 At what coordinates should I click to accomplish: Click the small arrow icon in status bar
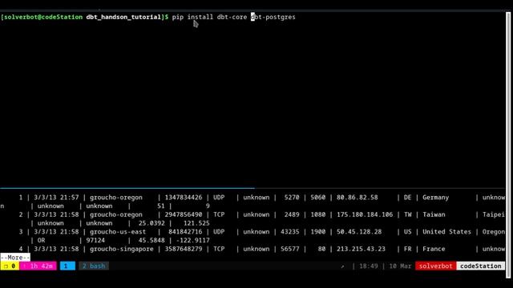click(342, 266)
